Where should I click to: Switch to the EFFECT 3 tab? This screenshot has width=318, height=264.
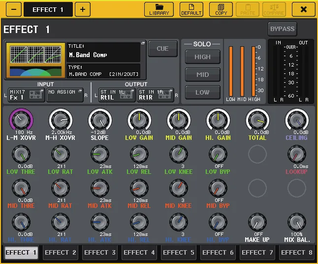pyautogui.click(x=99, y=253)
